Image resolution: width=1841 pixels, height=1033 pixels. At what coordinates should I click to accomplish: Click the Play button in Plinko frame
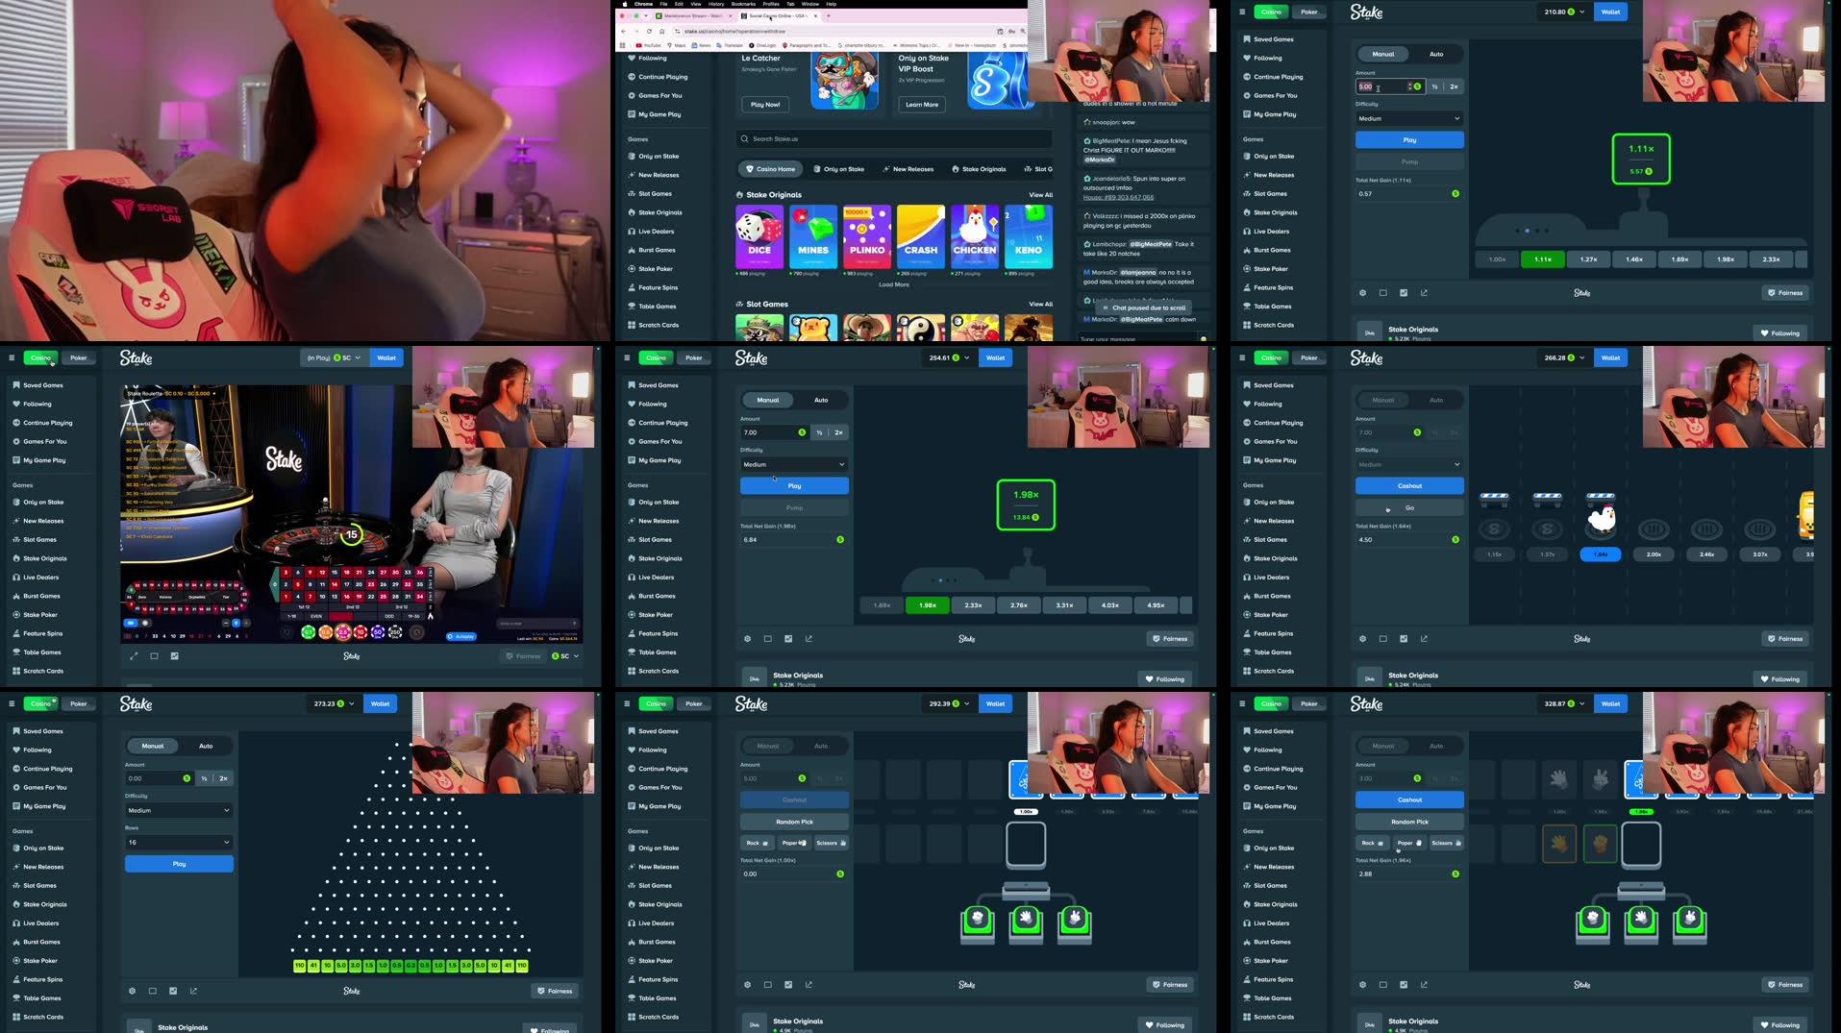coord(179,864)
